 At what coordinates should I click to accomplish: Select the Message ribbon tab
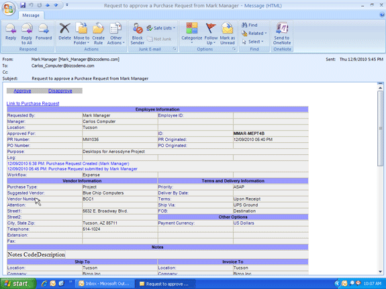[31, 15]
